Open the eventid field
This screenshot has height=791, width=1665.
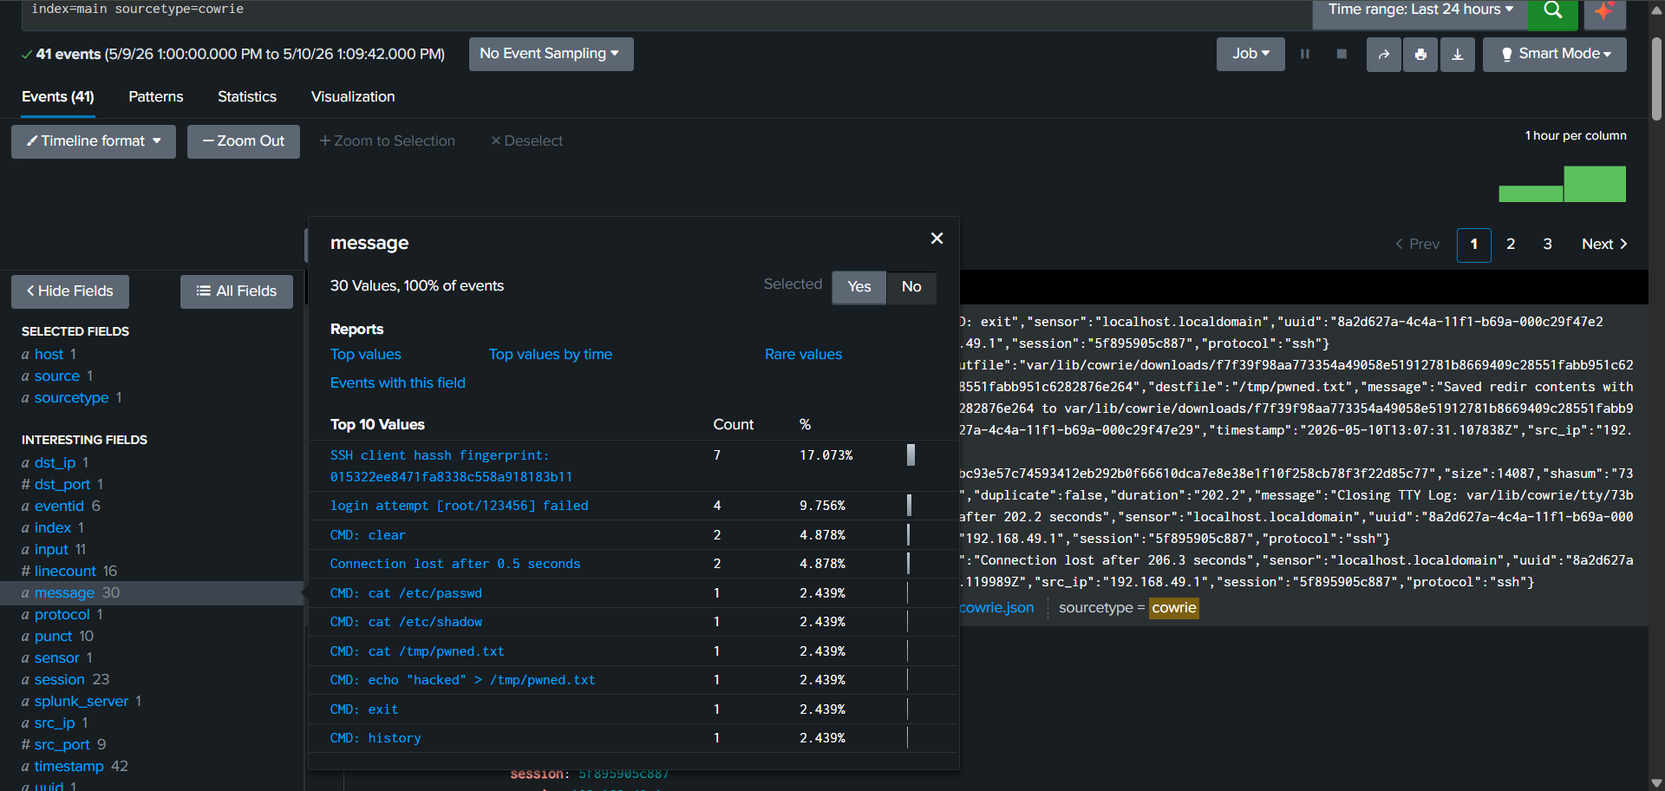click(59, 507)
